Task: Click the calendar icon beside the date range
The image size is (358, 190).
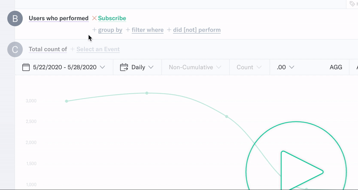Action: pyautogui.click(x=26, y=67)
